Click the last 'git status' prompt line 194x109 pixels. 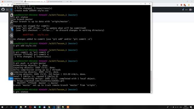21,92
